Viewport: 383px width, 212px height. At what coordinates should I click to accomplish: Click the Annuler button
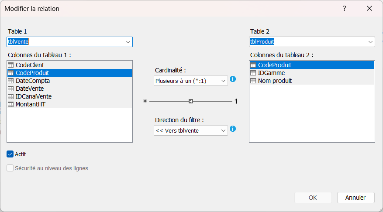pyautogui.click(x=355, y=198)
